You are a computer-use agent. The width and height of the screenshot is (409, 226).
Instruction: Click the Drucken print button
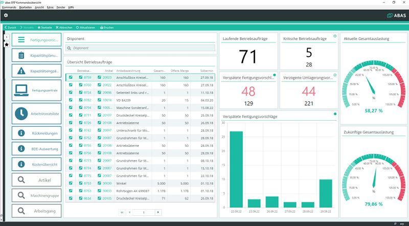coord(107,27)
